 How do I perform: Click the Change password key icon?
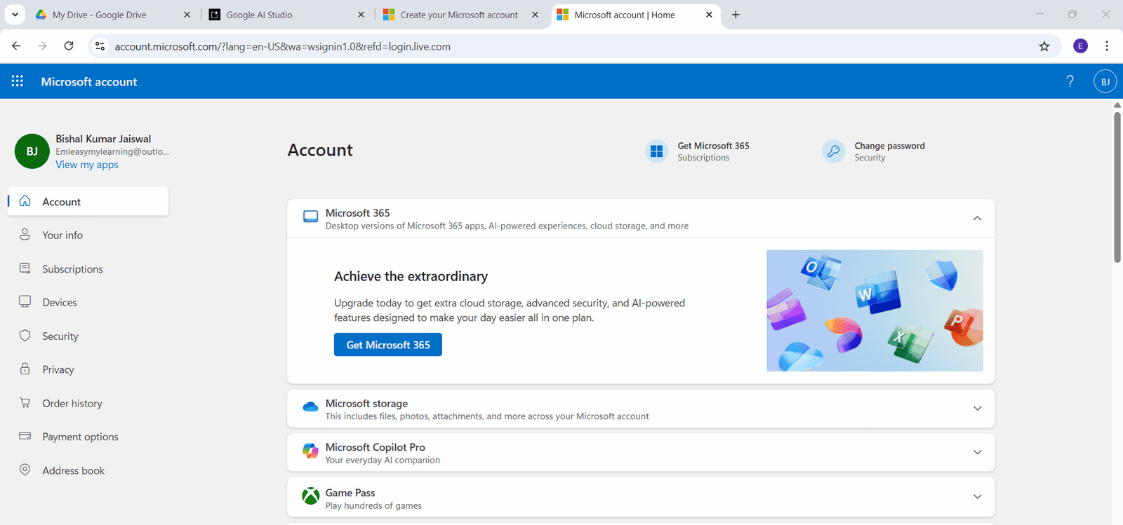[x=833, y=151]
